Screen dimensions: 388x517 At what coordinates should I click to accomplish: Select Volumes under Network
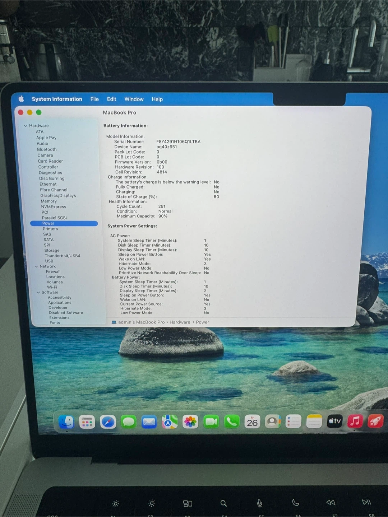(x=55, y=282)
